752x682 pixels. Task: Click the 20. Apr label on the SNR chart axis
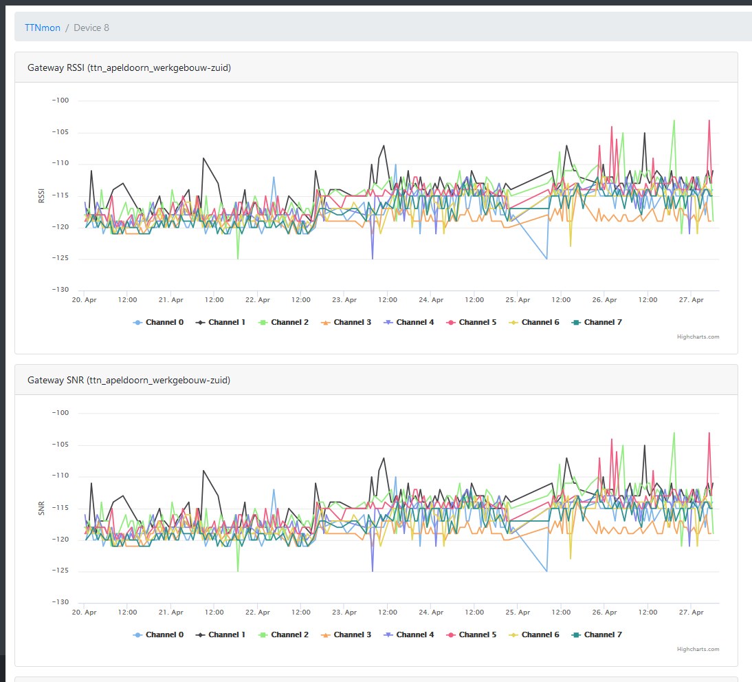tap(85, 612)
